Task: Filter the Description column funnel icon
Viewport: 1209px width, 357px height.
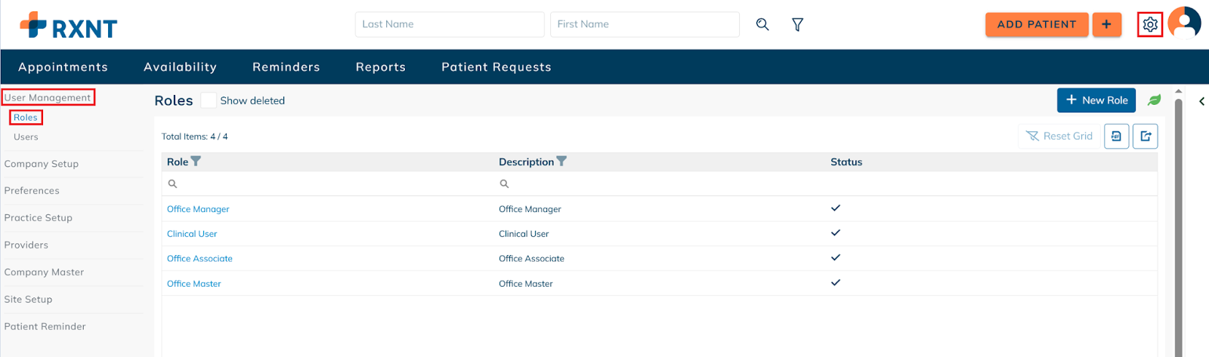Action: pos(561,162)
